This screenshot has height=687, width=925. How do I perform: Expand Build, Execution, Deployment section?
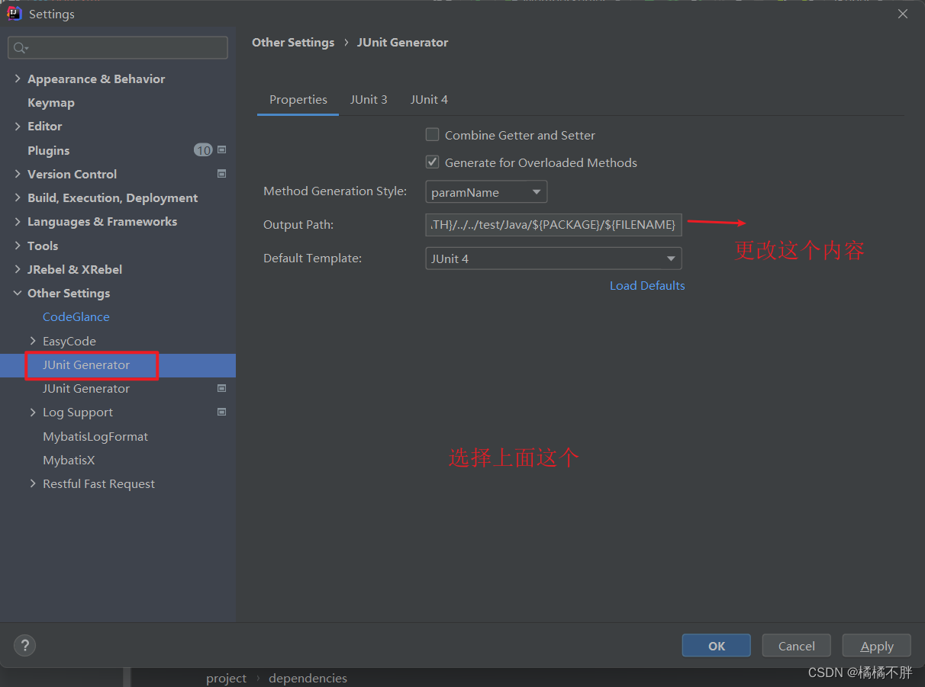(x=18, y=197)
